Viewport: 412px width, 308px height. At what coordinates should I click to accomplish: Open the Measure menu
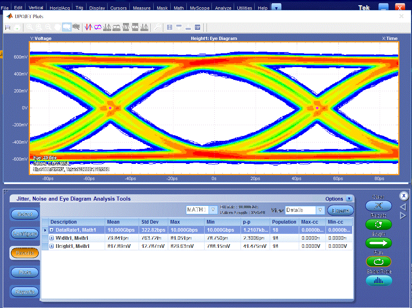point(142,8)
